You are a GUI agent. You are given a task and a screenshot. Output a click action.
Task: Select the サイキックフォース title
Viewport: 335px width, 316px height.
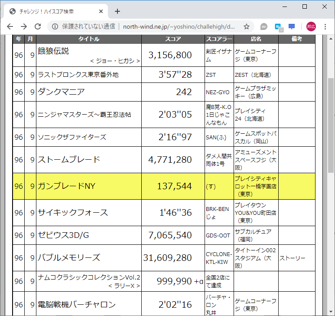(73, 212)
